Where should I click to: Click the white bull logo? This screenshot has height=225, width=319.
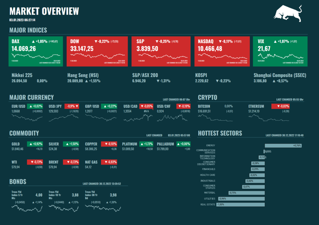point(288,13)
